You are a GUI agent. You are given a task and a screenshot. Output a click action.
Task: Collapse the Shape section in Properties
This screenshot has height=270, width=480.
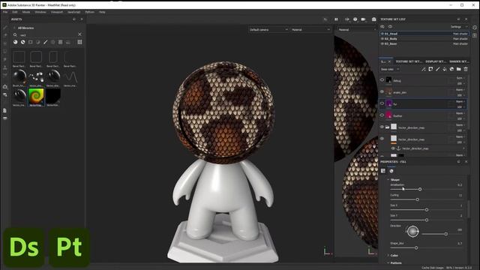tap(388, 180)
